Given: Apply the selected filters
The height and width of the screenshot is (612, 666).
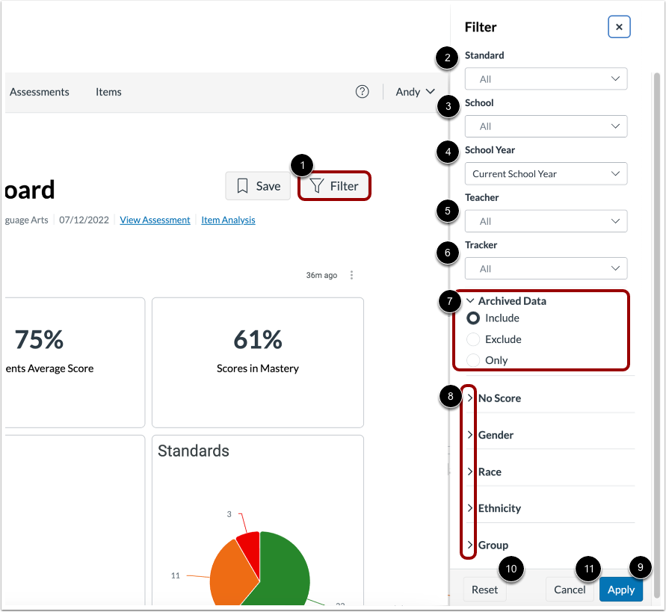Looking at the screenshot, I should [621, 589].
